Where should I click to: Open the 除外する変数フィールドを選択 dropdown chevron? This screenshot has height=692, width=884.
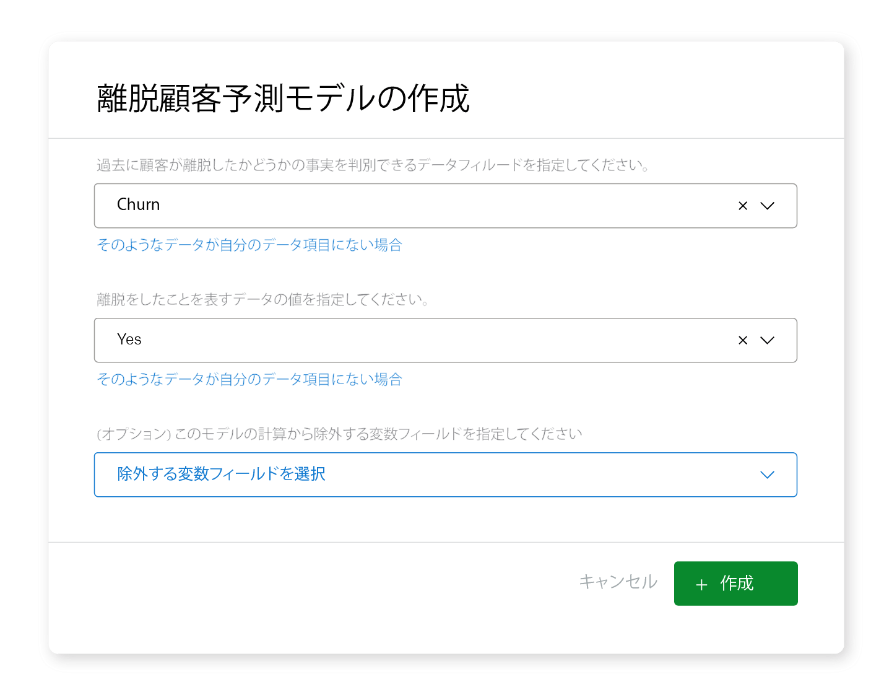(x=767, y=475)
